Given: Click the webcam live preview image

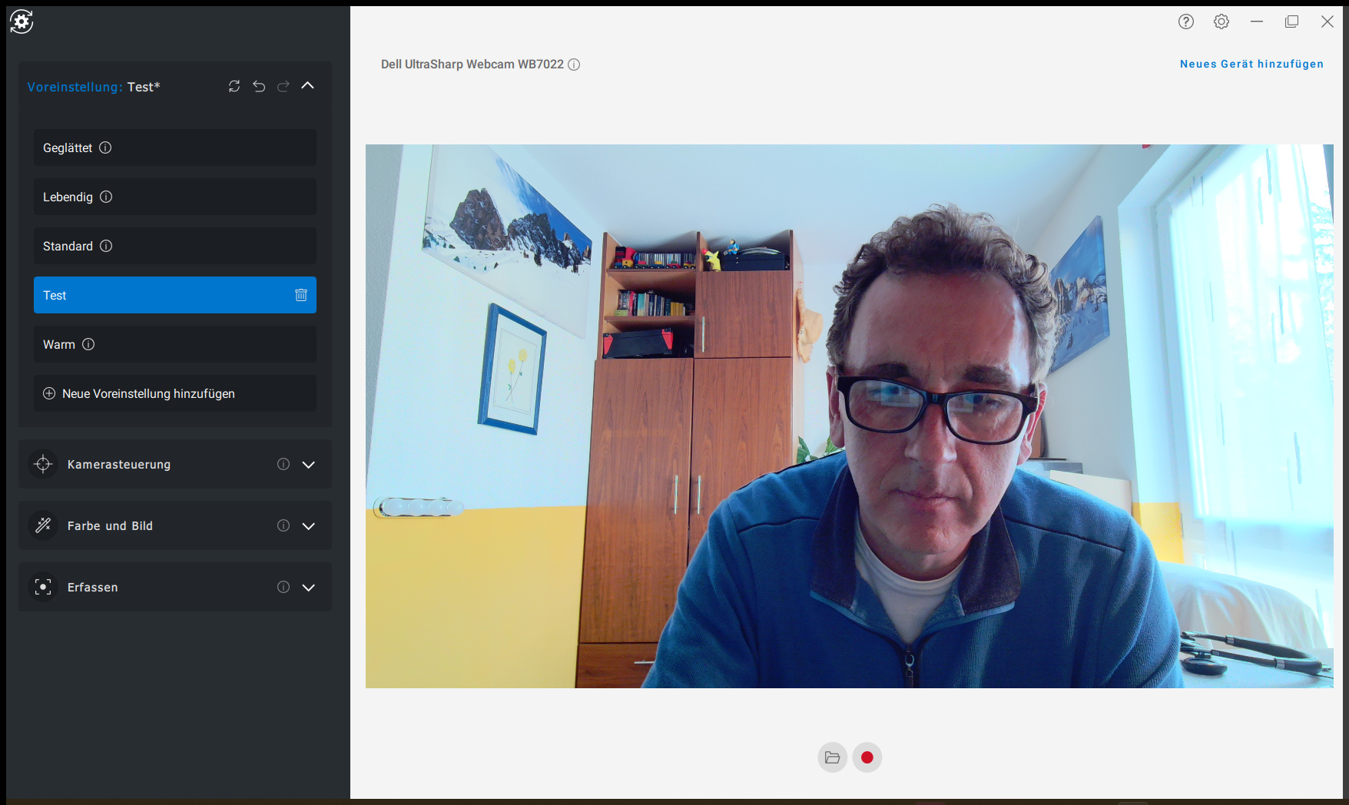Looking at the screenshot, I should [x=850, y=416].
